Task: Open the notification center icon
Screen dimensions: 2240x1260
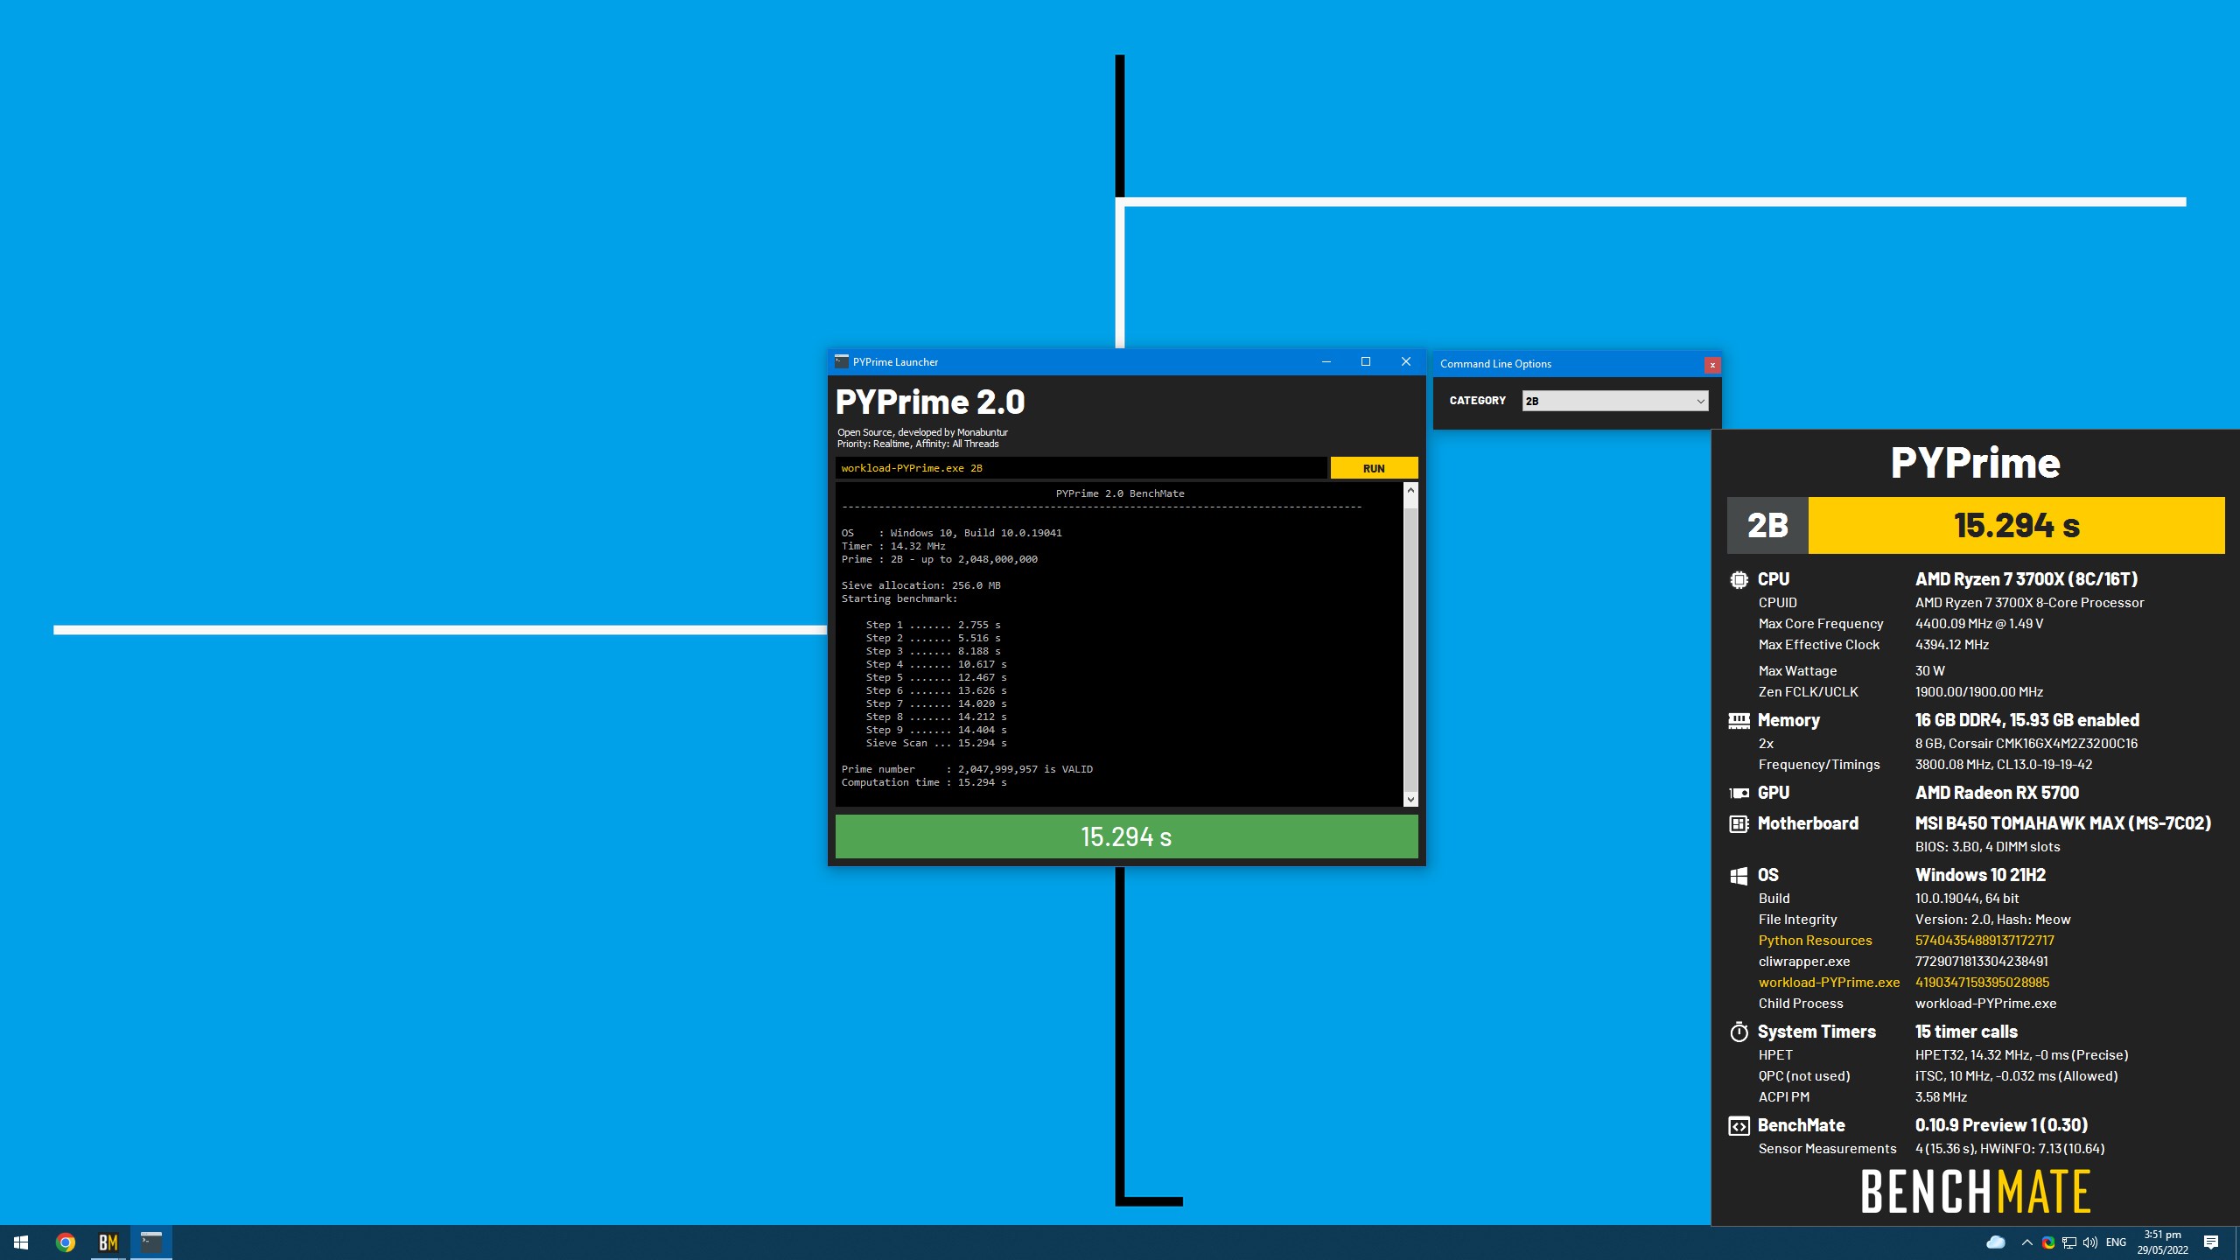Action: 2211,1242
